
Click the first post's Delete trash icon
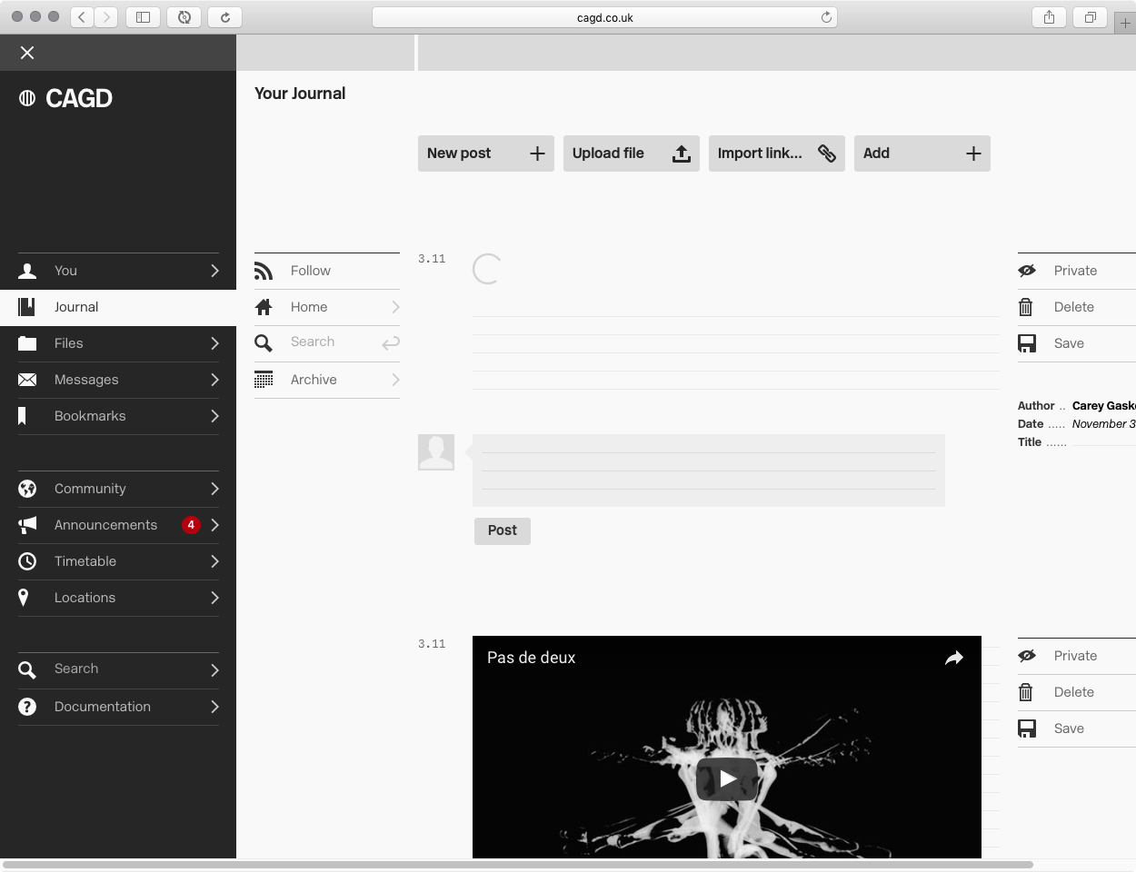pyautogui.click(x=1026, y=307)
